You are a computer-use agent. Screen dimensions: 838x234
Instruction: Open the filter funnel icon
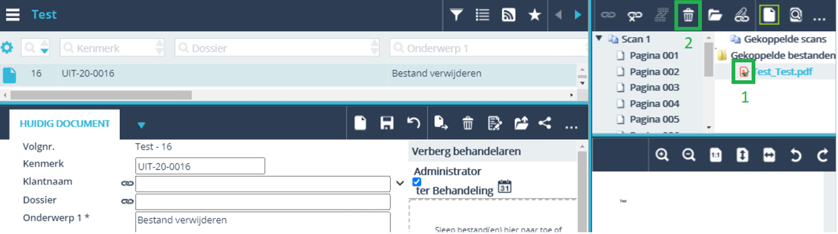coord(457,15)
